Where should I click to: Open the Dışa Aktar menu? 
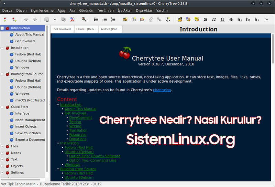click(x=144, y=11)
